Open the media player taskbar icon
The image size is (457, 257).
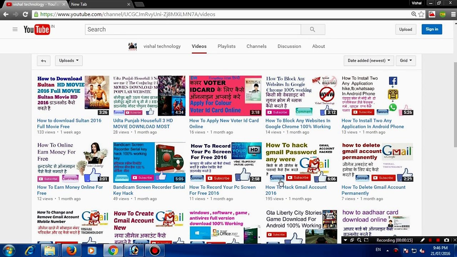92,251
